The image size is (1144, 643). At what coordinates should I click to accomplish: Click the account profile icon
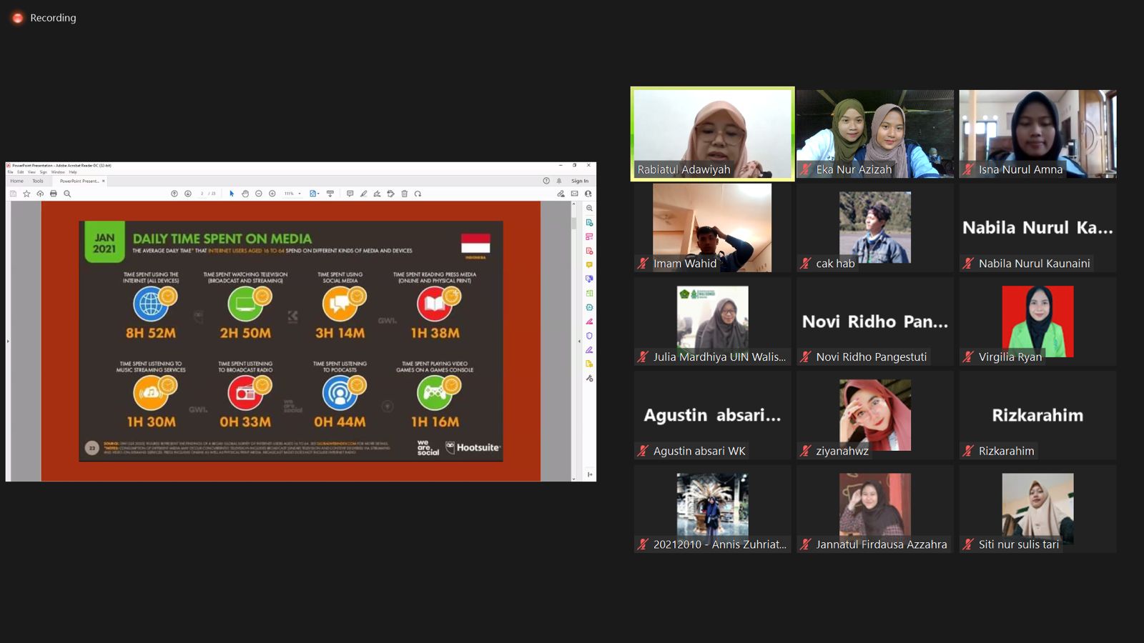pos(588,194)
